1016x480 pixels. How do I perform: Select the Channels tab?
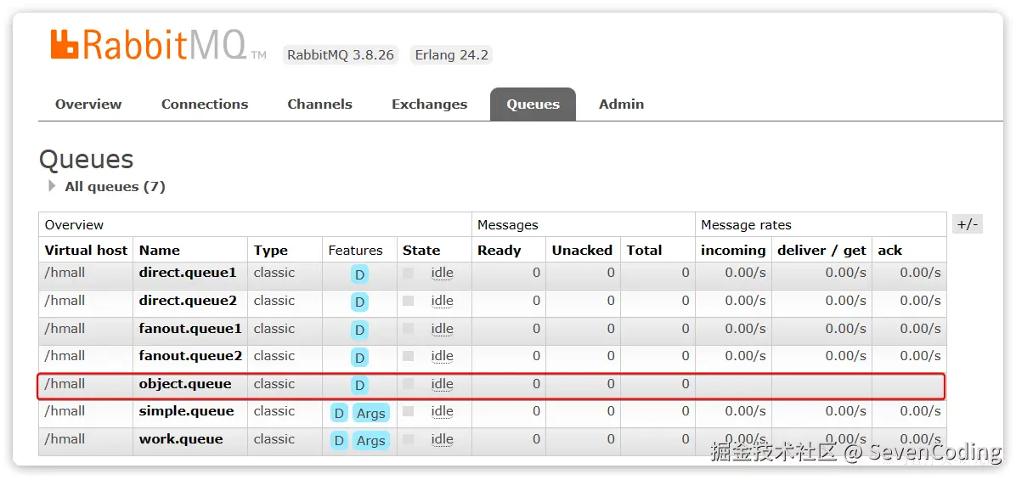point(319,104)
